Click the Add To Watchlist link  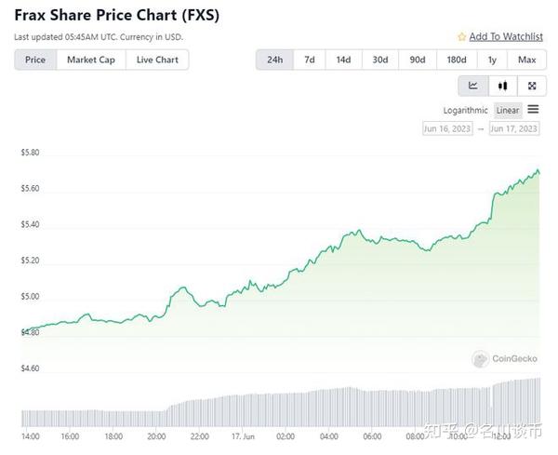click(506, 36)
